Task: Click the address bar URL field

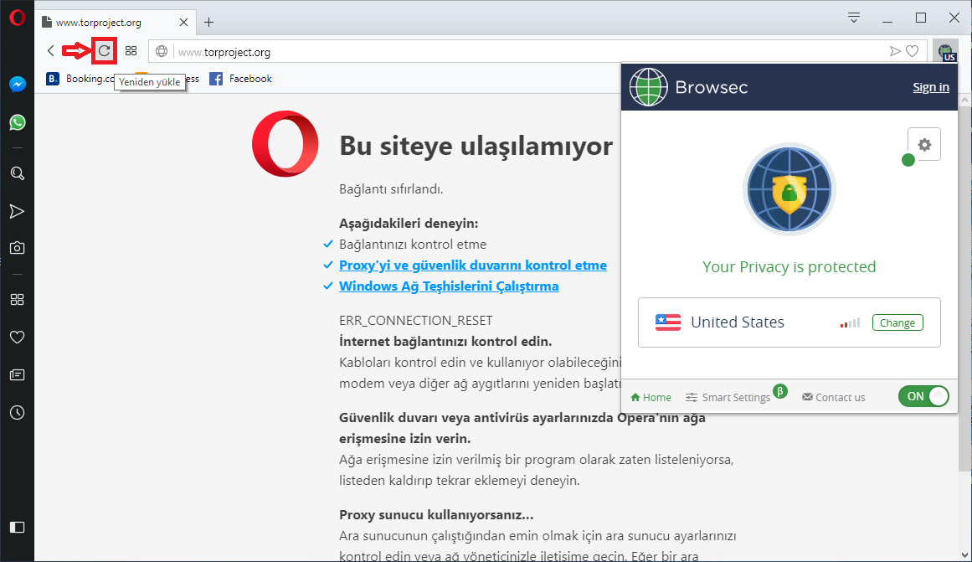Action: (502, 52)
